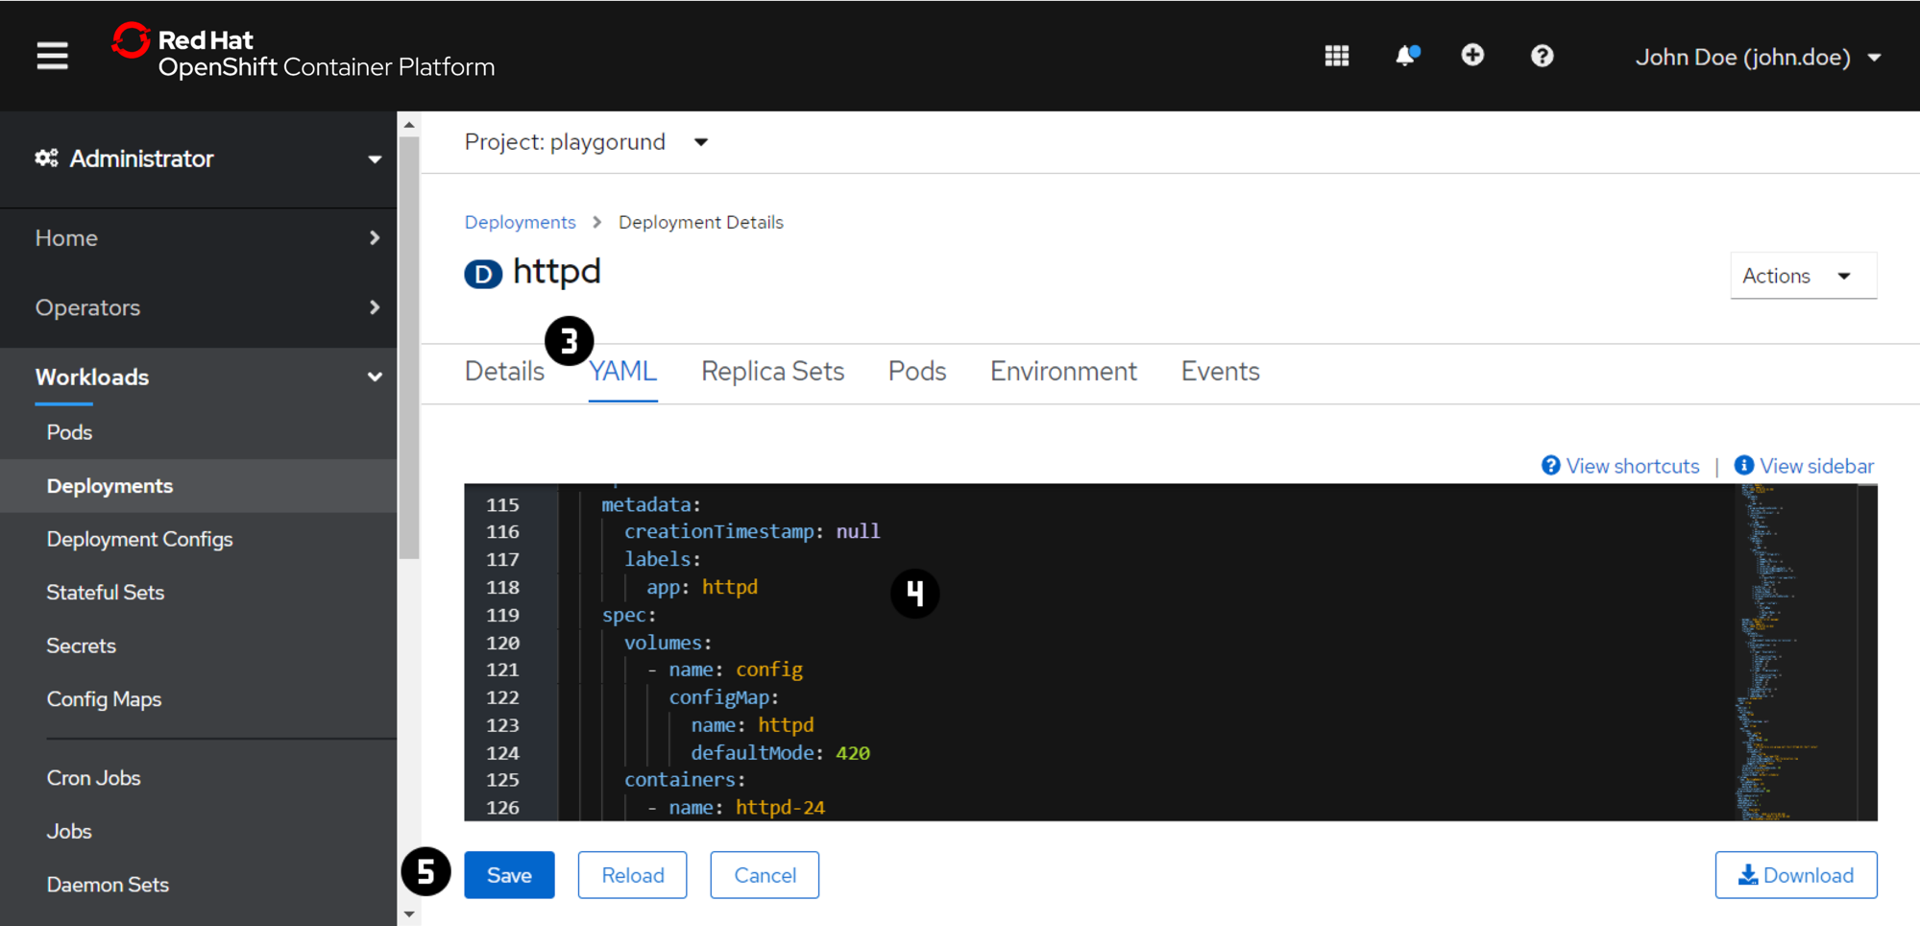Click the Administrator gears icon
Viewport: 1920px width, 926px height.
pos(46,158)
